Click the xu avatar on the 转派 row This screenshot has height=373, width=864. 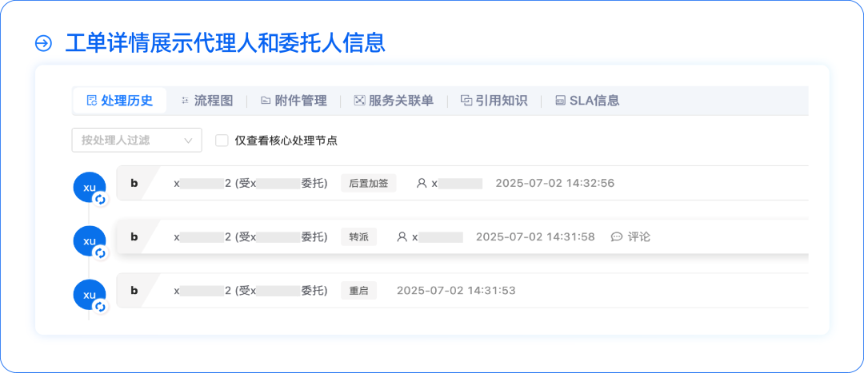(90, 240)
